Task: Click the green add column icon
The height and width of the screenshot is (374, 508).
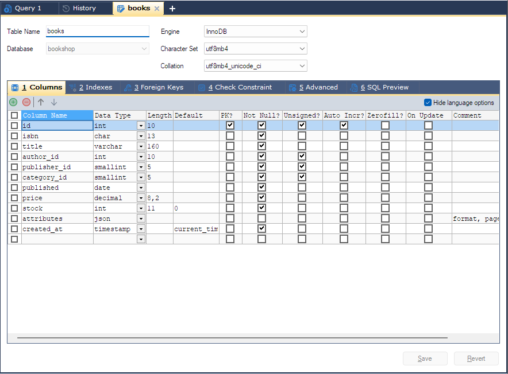Action: coord(13,102)
